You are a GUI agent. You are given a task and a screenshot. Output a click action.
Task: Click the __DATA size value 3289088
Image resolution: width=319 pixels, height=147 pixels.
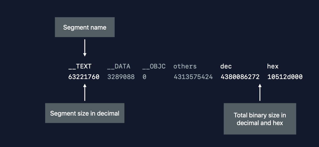pos(121,77)
